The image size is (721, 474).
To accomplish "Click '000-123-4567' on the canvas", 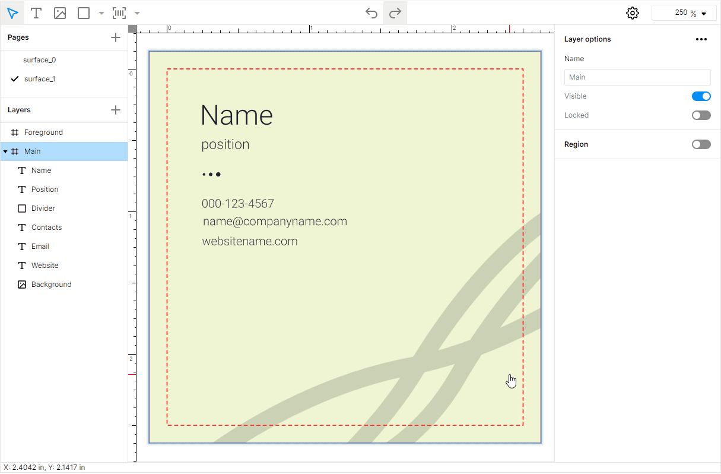I will tap(238, 204).
